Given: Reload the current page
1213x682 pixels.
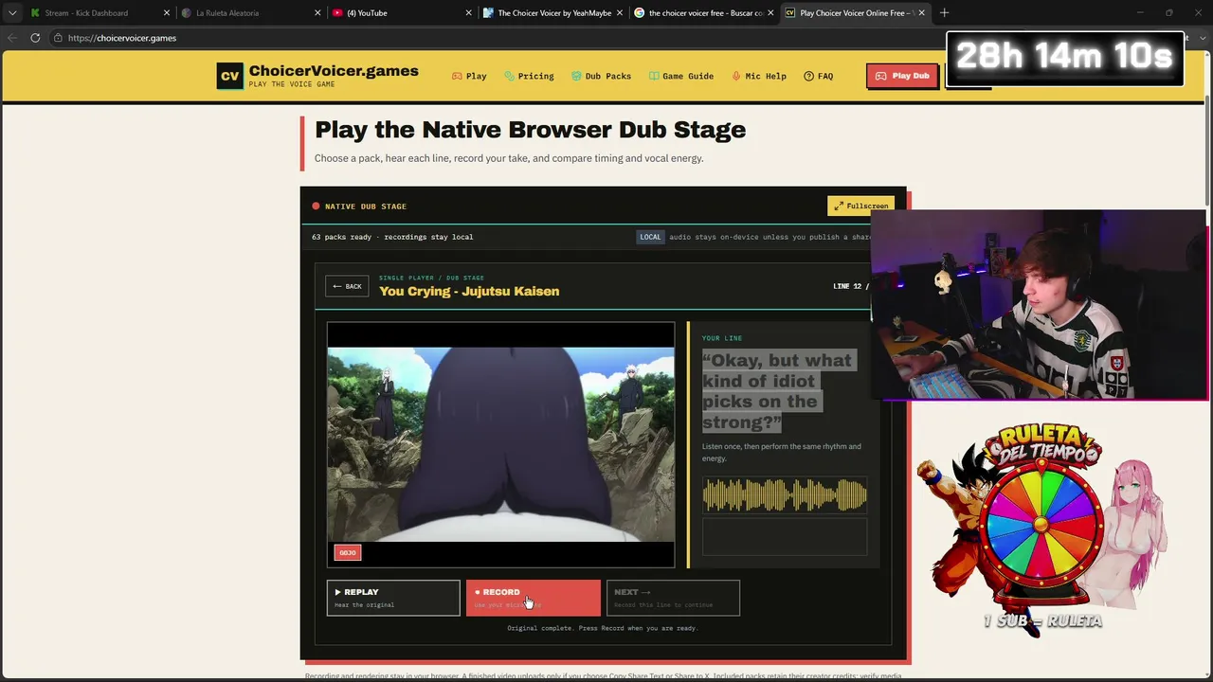Looking at the screenshot, I should [x=35, y=38].
